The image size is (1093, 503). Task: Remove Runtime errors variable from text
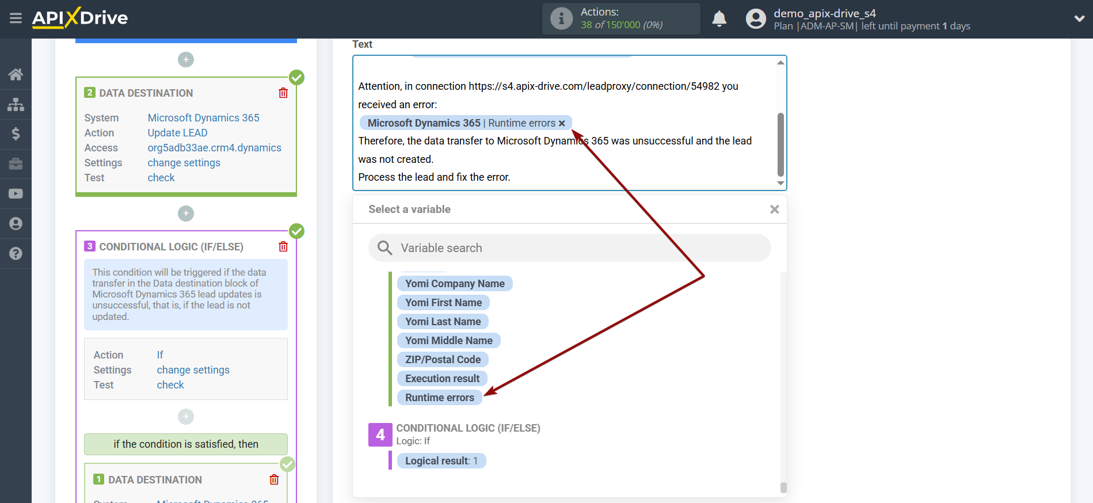562,123
